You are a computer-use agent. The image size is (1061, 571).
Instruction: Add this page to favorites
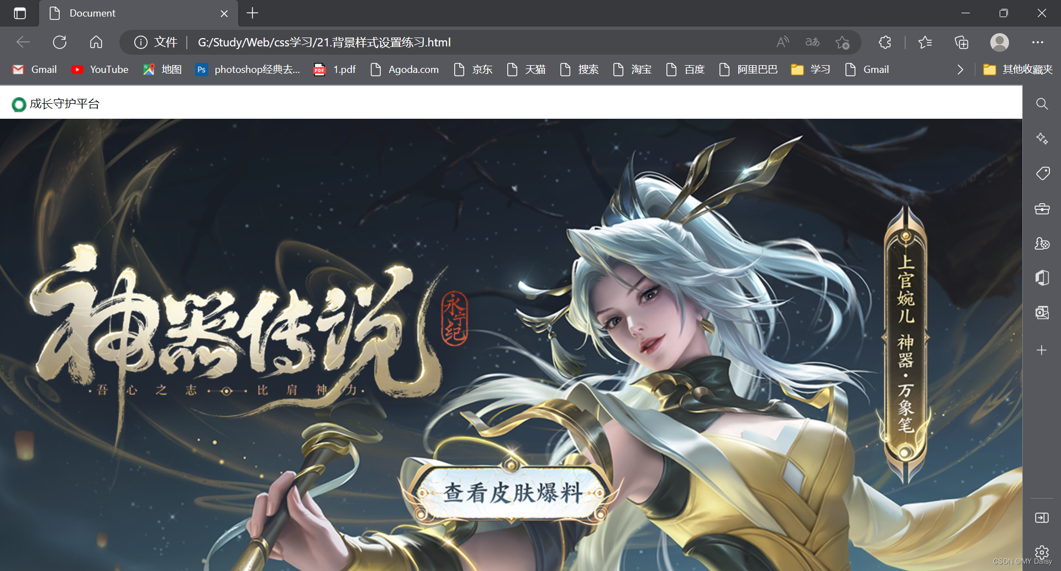pyautogui.click(x=843, y=42)
